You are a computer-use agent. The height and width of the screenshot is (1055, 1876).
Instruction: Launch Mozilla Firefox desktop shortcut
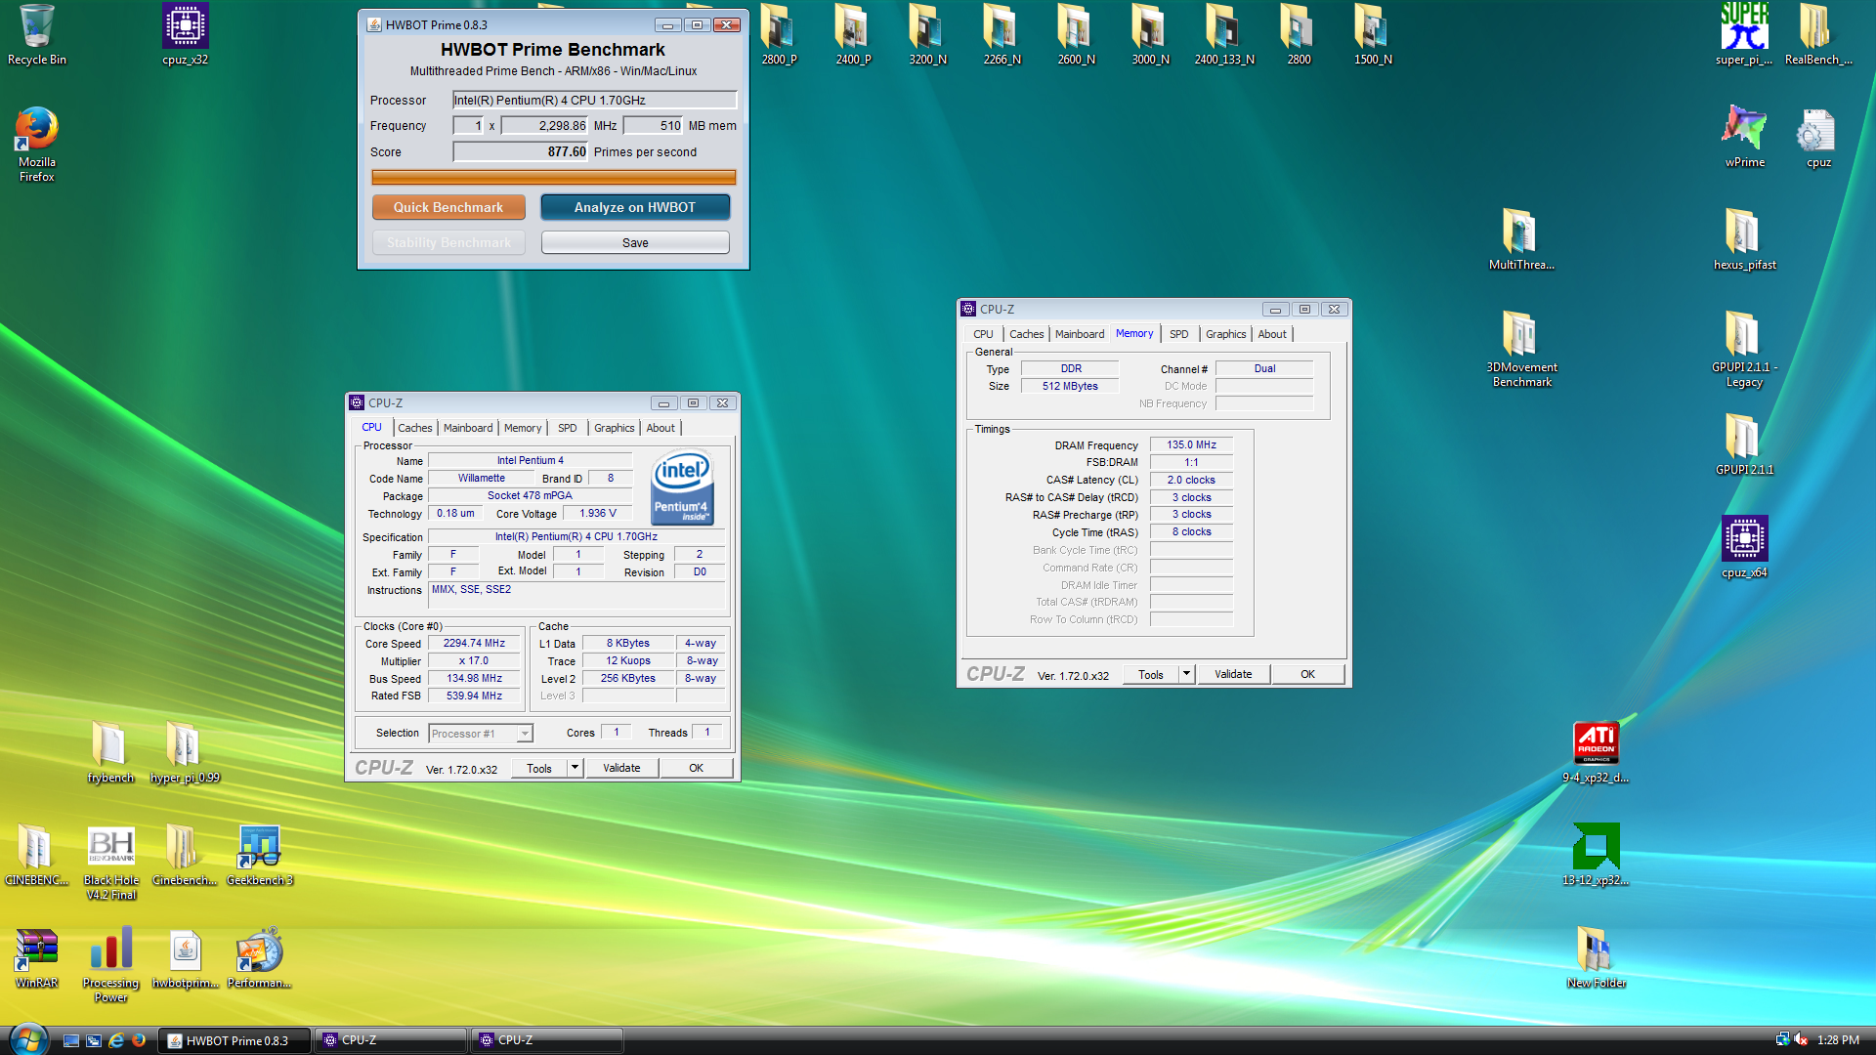pyautogui.click(x=37, y=144)
